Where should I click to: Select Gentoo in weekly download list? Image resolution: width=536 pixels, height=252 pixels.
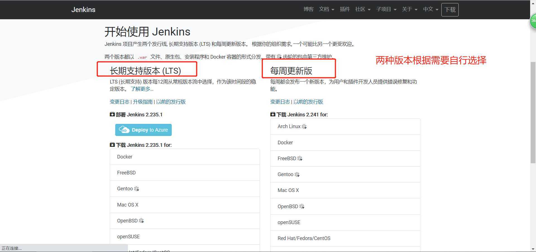coord(345,174)
